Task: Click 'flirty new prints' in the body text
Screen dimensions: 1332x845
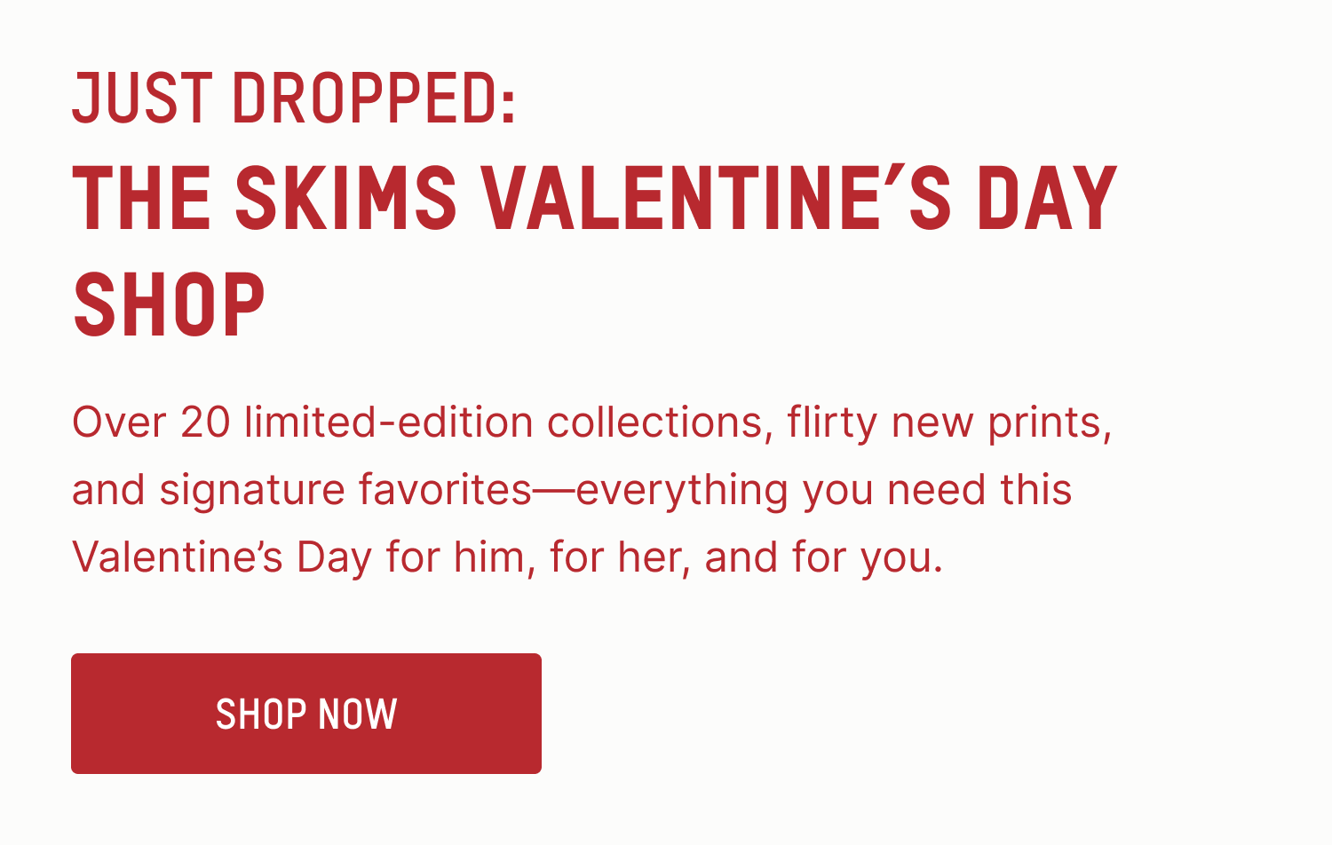Action: coord(950,423)
